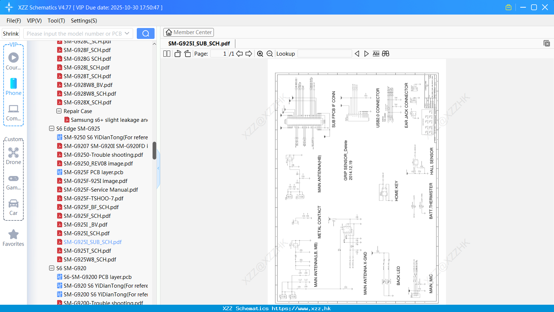Select the SM-G925I_SUB_SCH.pdf tab
Image resolution: width=554 pixels, height=312 pixels.
(x=199, y=43)
